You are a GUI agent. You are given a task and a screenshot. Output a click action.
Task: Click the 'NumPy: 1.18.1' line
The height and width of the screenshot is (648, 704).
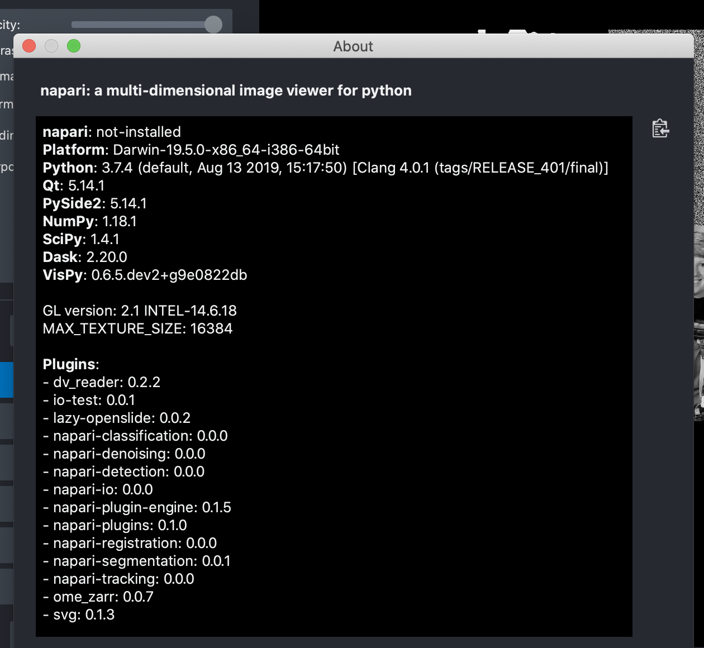(x=90, y=221)
